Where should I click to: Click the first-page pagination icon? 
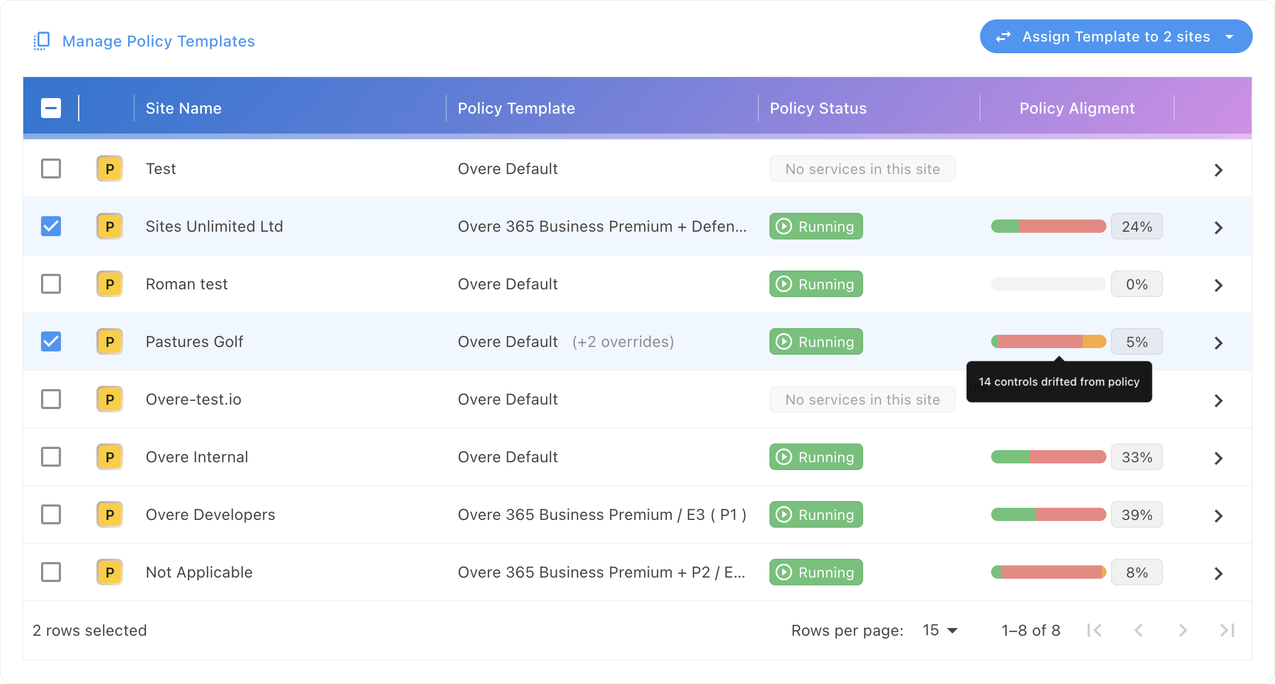pyautogui.click(x=1095, y=630)
